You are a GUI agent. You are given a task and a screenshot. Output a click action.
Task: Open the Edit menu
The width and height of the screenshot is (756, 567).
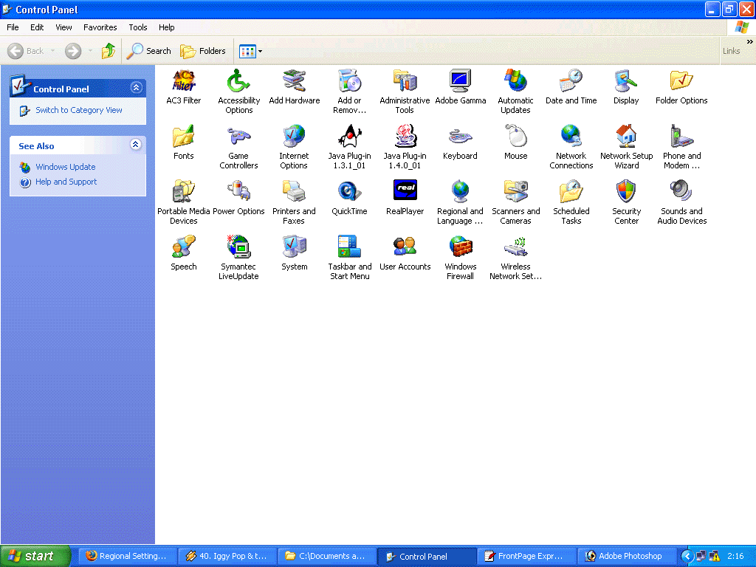click(x=37, y=27)
